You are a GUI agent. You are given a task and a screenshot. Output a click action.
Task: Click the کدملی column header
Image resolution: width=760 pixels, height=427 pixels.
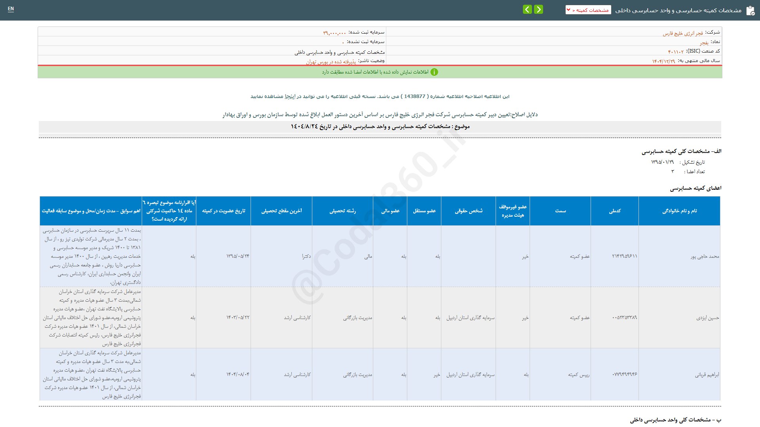(x=615, y=211)
